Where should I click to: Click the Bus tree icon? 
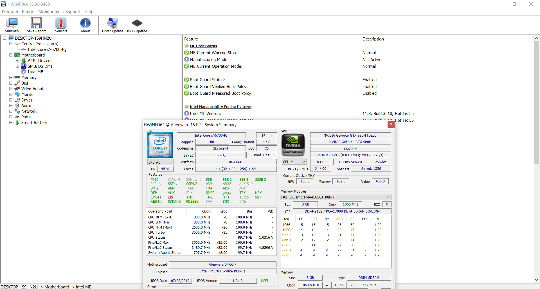pyautogui.click(x=17, y=83)
